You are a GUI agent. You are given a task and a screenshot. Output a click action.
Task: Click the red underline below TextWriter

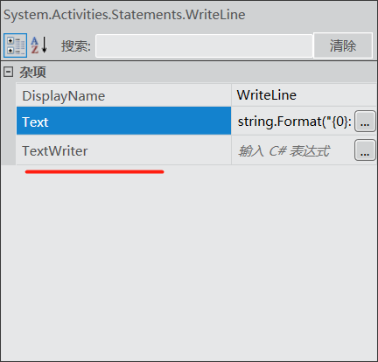(94, 172)
